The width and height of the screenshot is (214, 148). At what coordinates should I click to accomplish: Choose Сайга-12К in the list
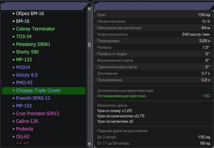point(27,121)
